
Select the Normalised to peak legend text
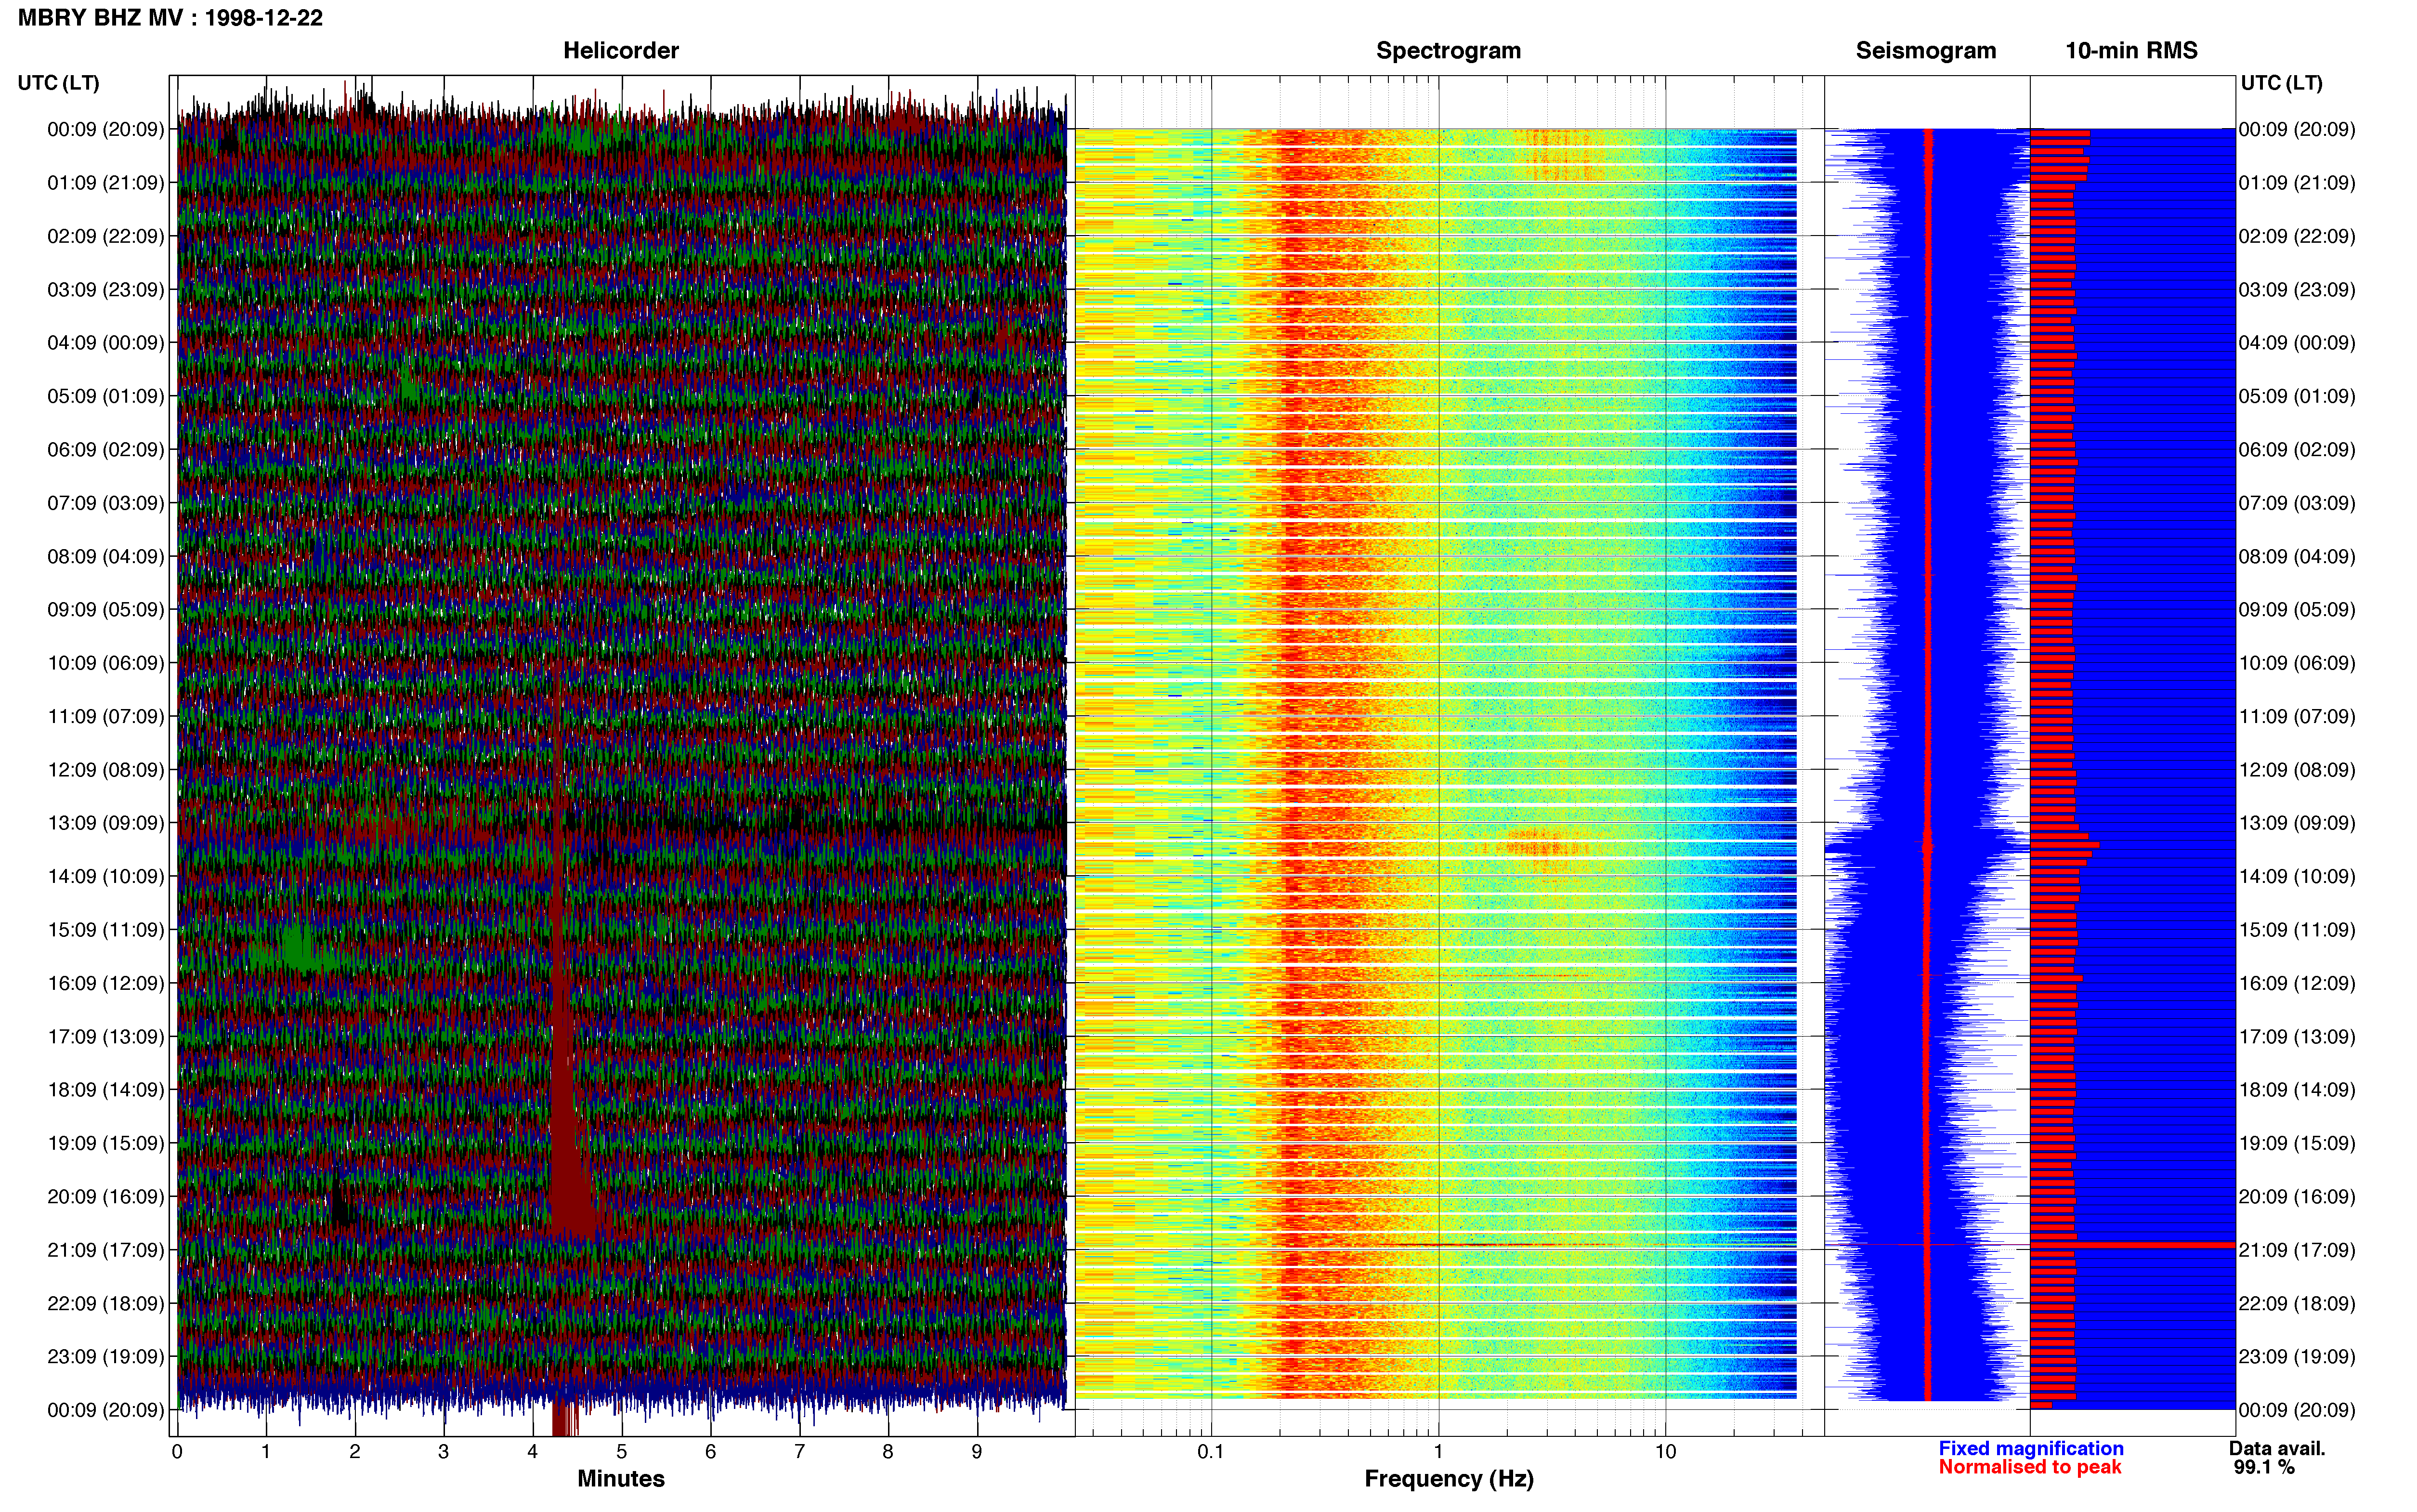(x=2029, y=1467)
